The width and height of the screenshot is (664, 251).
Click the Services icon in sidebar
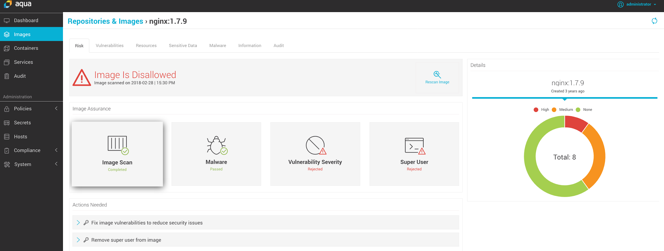pos(7,62)
